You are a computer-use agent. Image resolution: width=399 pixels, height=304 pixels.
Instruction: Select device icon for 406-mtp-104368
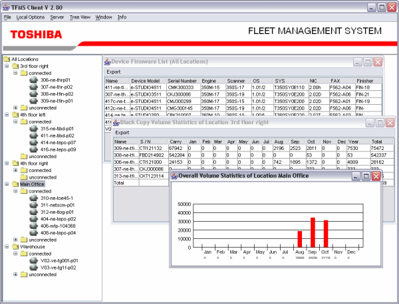pos(34,226)
